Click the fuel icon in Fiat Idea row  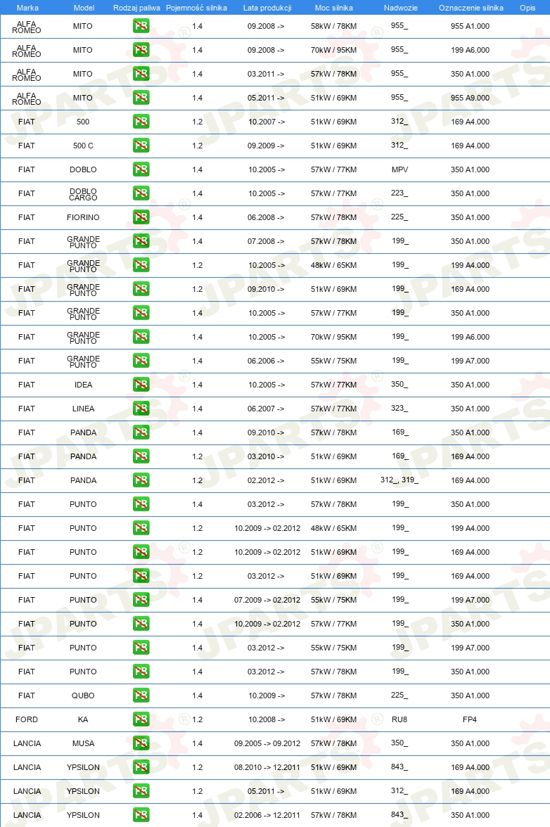[141, 385]
